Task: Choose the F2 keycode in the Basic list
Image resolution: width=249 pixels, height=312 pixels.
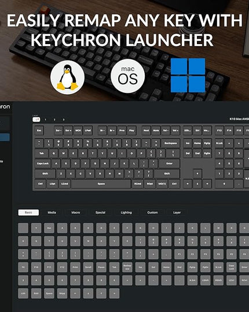Action: click(192, 254)
